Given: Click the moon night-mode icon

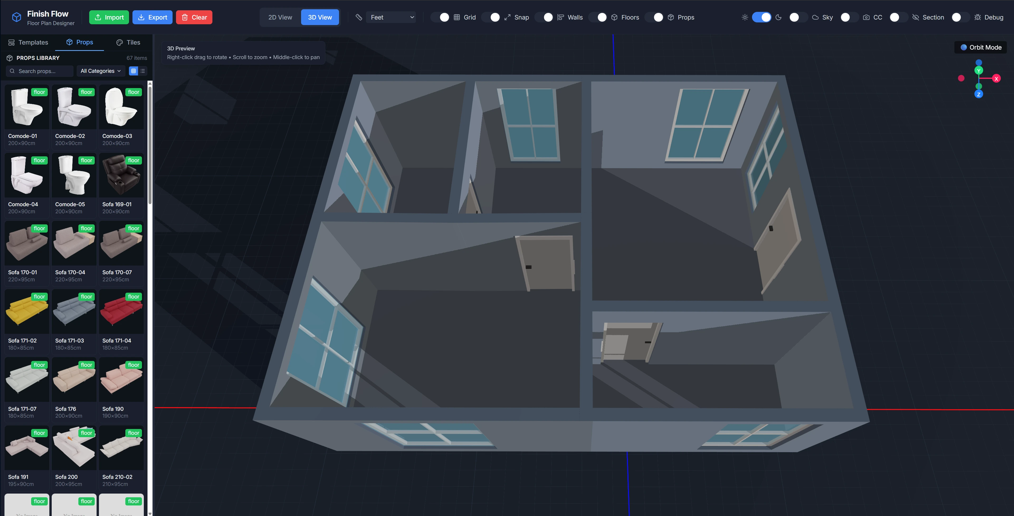Looking at the screenshot, I should point(778,17).
